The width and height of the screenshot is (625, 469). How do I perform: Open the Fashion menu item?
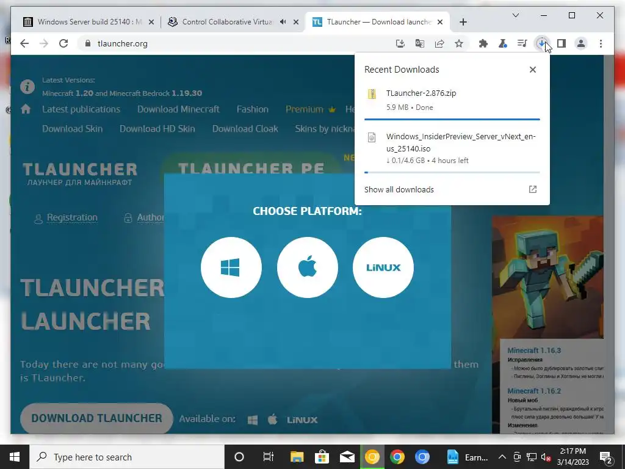[x=252, y=109]
